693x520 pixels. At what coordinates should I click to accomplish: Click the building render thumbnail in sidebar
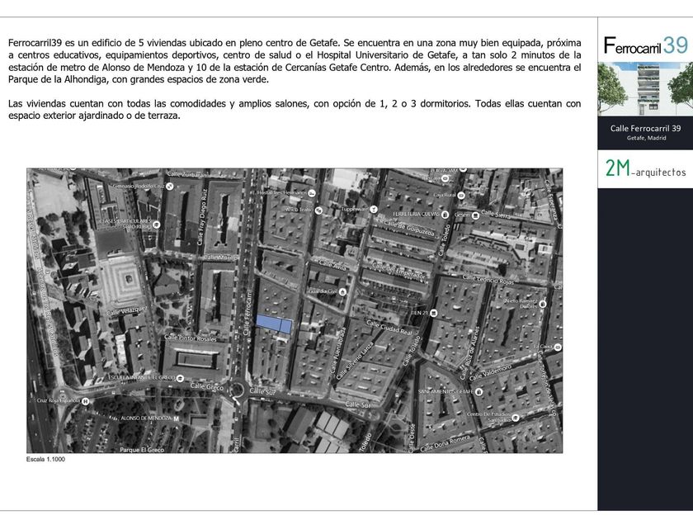coord(645,89)
